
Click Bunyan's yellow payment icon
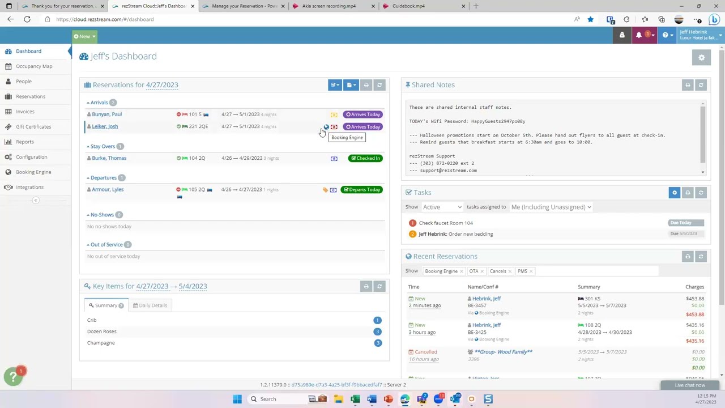tap(334, 115)
